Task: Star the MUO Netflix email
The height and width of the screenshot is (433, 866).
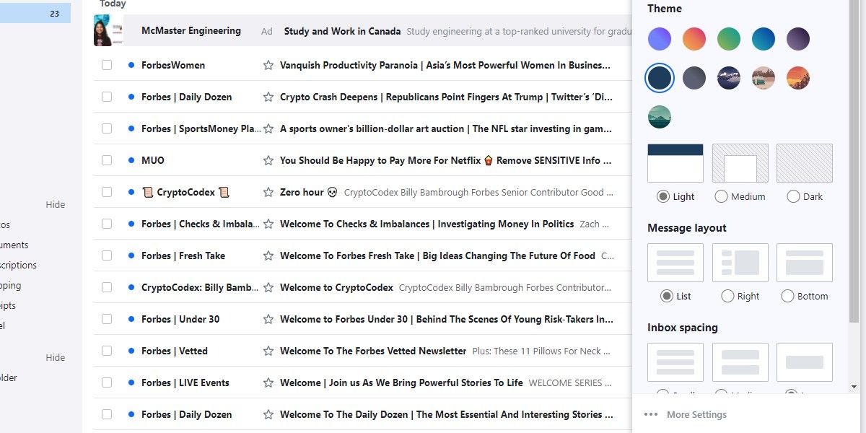Action: click(268, 160)
